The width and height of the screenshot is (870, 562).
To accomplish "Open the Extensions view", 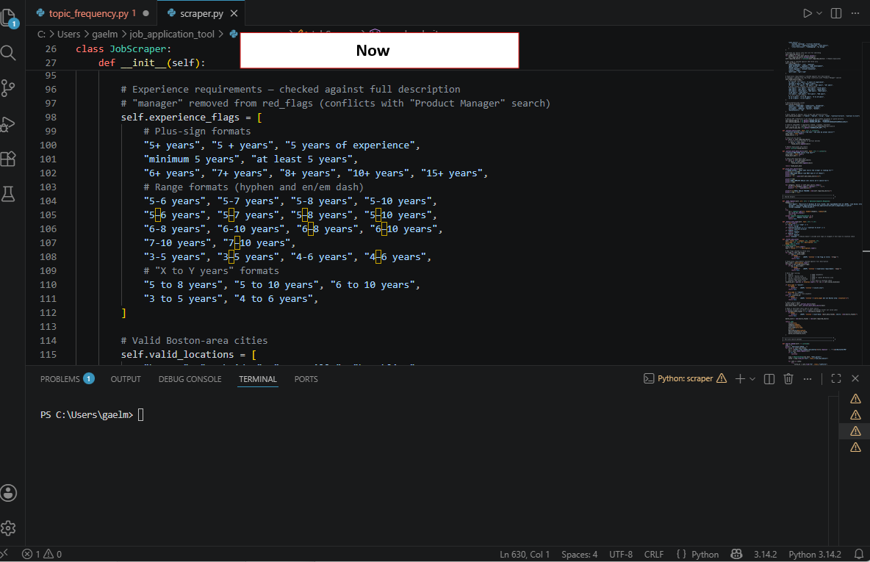I will pyautogui.click(x=8, y=159).
